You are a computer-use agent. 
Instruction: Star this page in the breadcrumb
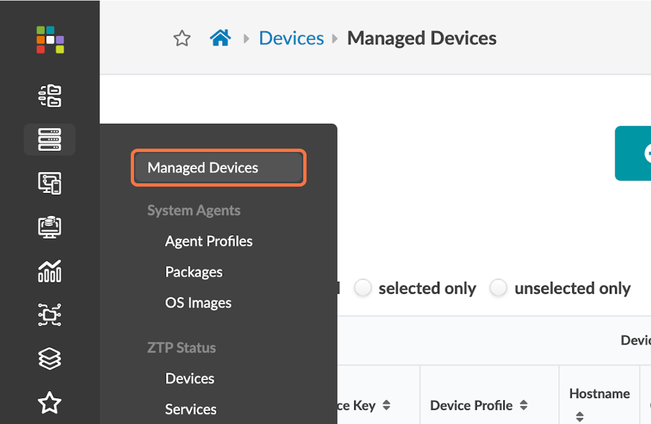pos(182,39)
